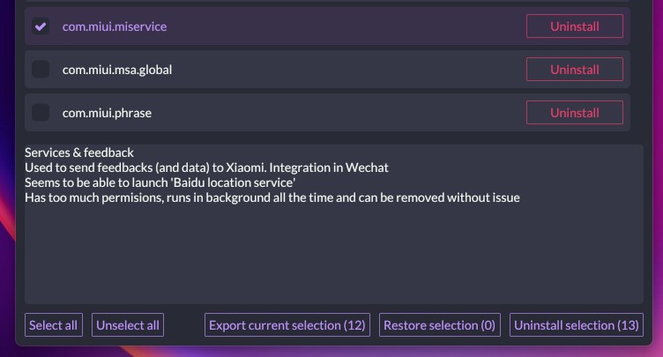663x357 pixels.
Task: Click the 'Services & feedback' description heading
Action: tap(79, 152)
